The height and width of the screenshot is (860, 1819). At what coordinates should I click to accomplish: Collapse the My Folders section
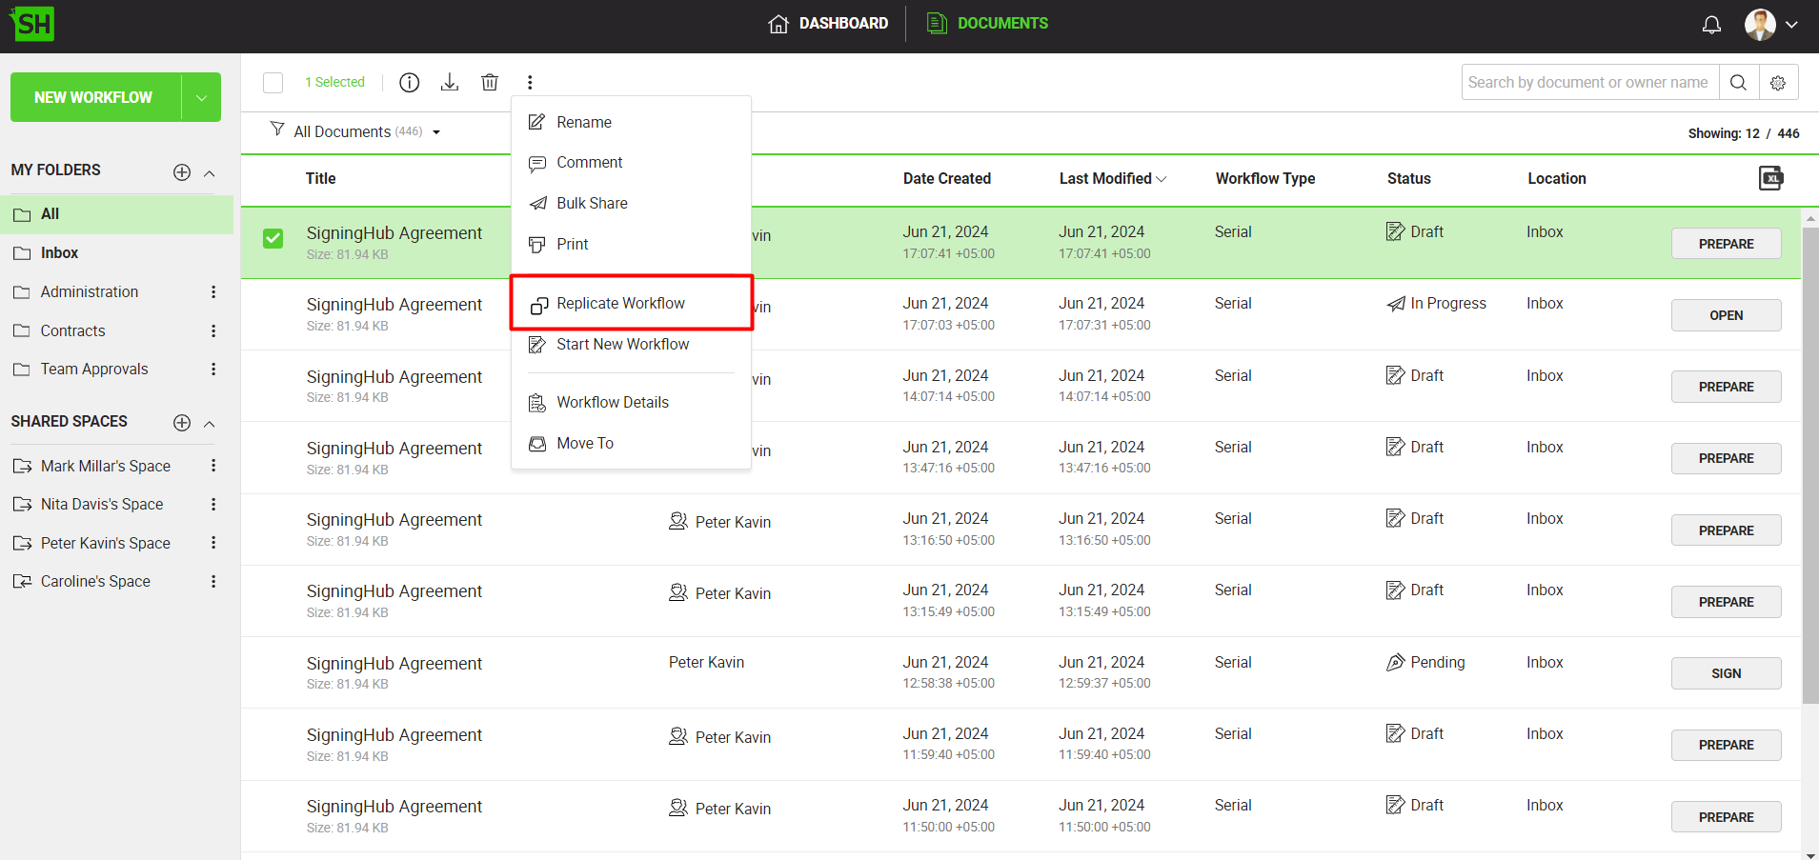[210, 172]
